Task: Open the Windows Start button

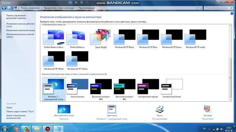Action: (4, 129)
